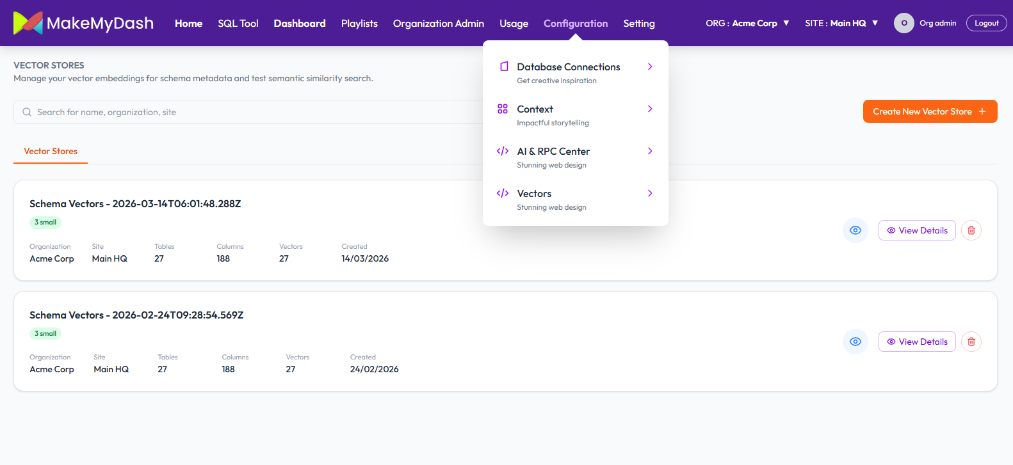1013x465 pixels.
Task: Toggle eye icon for 2026-03-14 vector store
Action: tap(855, 230)
